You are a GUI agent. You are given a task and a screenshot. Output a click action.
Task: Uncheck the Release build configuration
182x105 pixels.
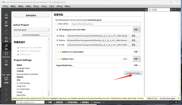click(57, 40)
